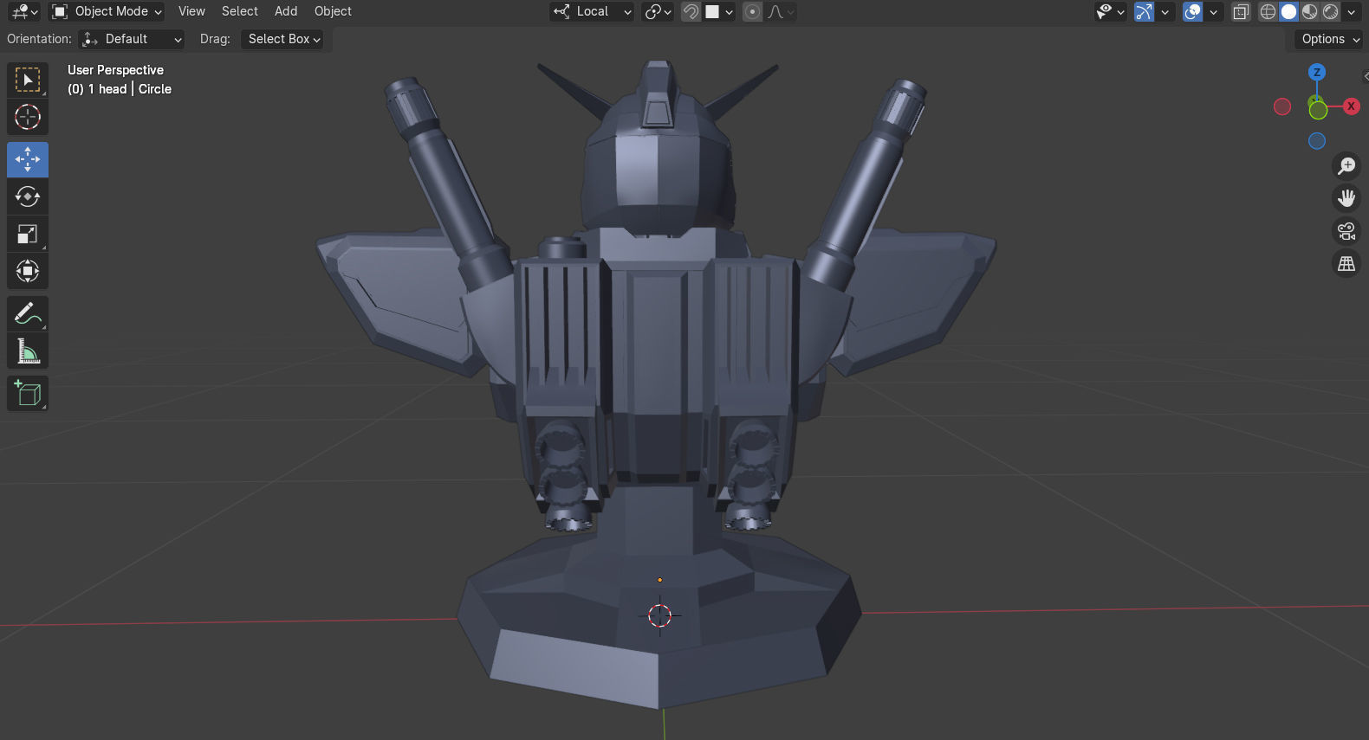Viewport: 1369px width, 740px height.
Task: Toggle snapping magnet icon
Action: (x=691, y=11)
